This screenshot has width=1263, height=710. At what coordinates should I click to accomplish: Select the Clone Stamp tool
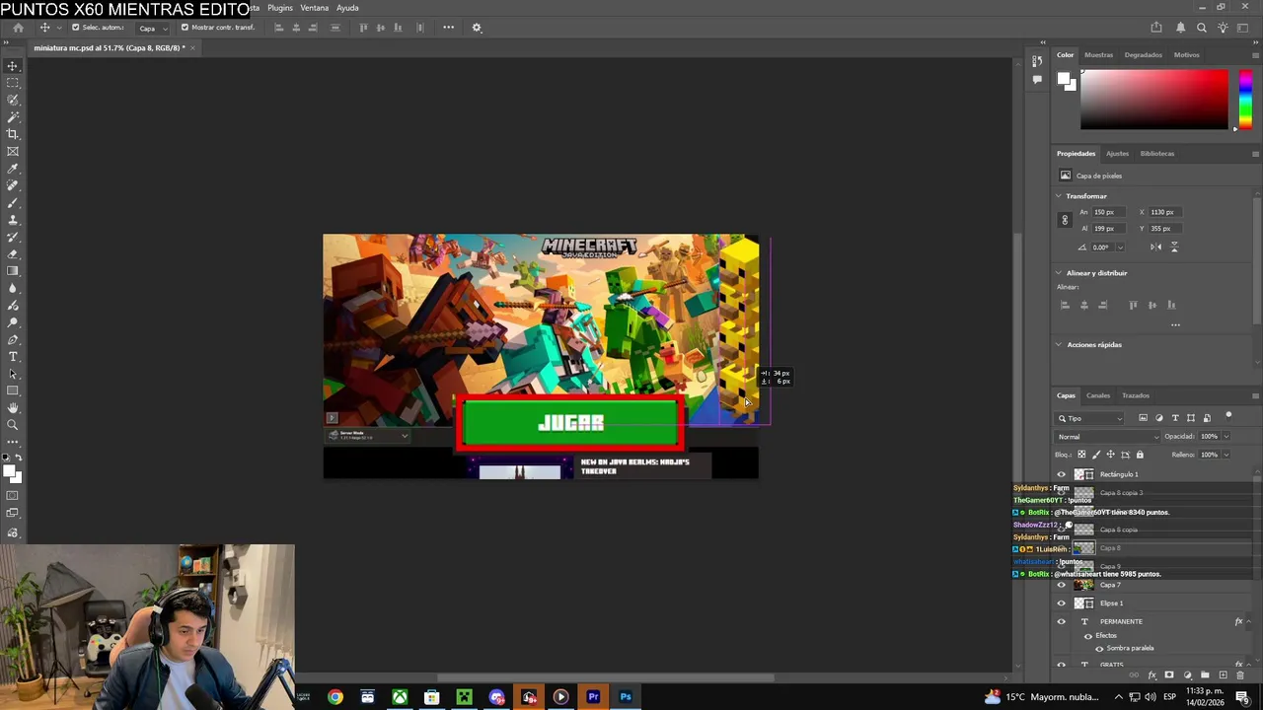13,220
